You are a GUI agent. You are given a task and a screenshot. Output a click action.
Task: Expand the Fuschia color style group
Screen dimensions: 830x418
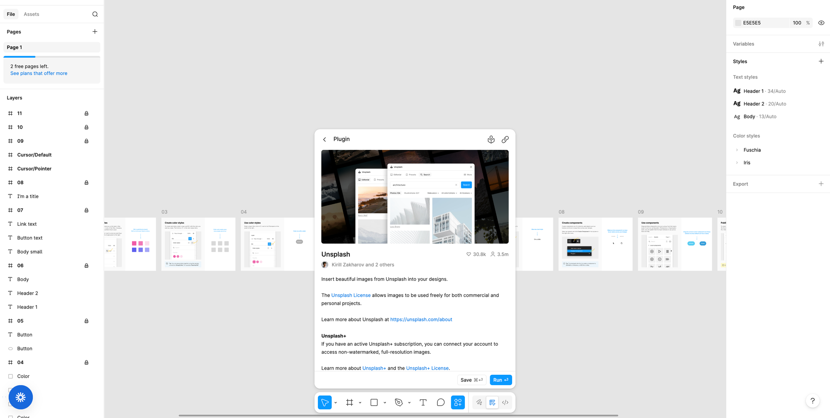pyautogui.click(x=737, y=150)
